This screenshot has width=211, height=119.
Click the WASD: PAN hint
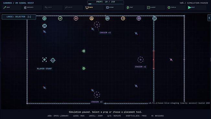(x=79, y=116)
